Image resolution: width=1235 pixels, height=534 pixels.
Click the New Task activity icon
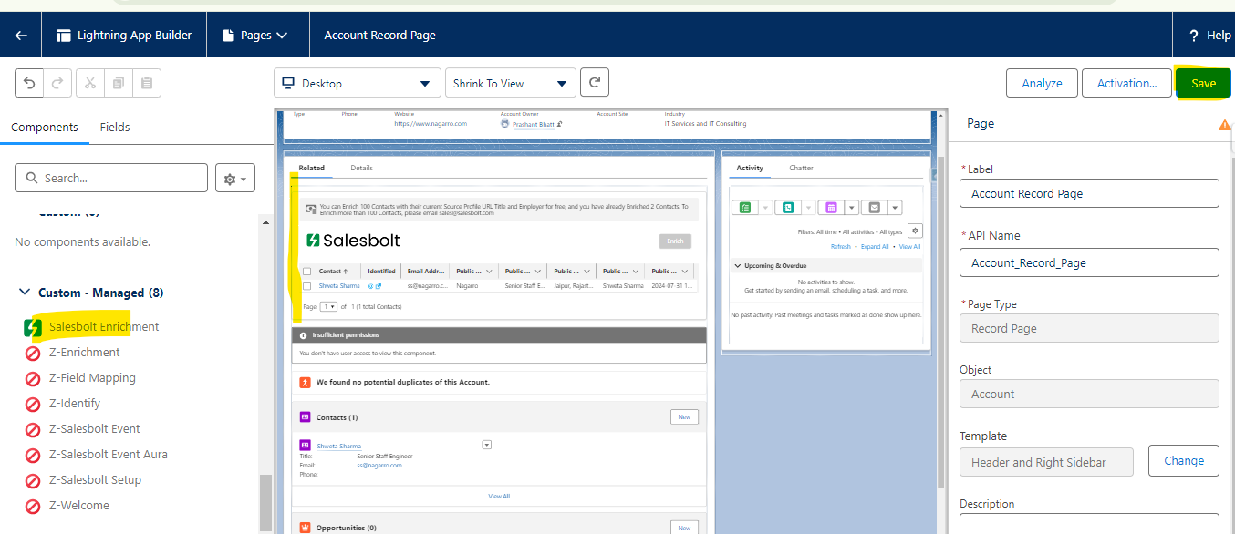click(745, 208)
